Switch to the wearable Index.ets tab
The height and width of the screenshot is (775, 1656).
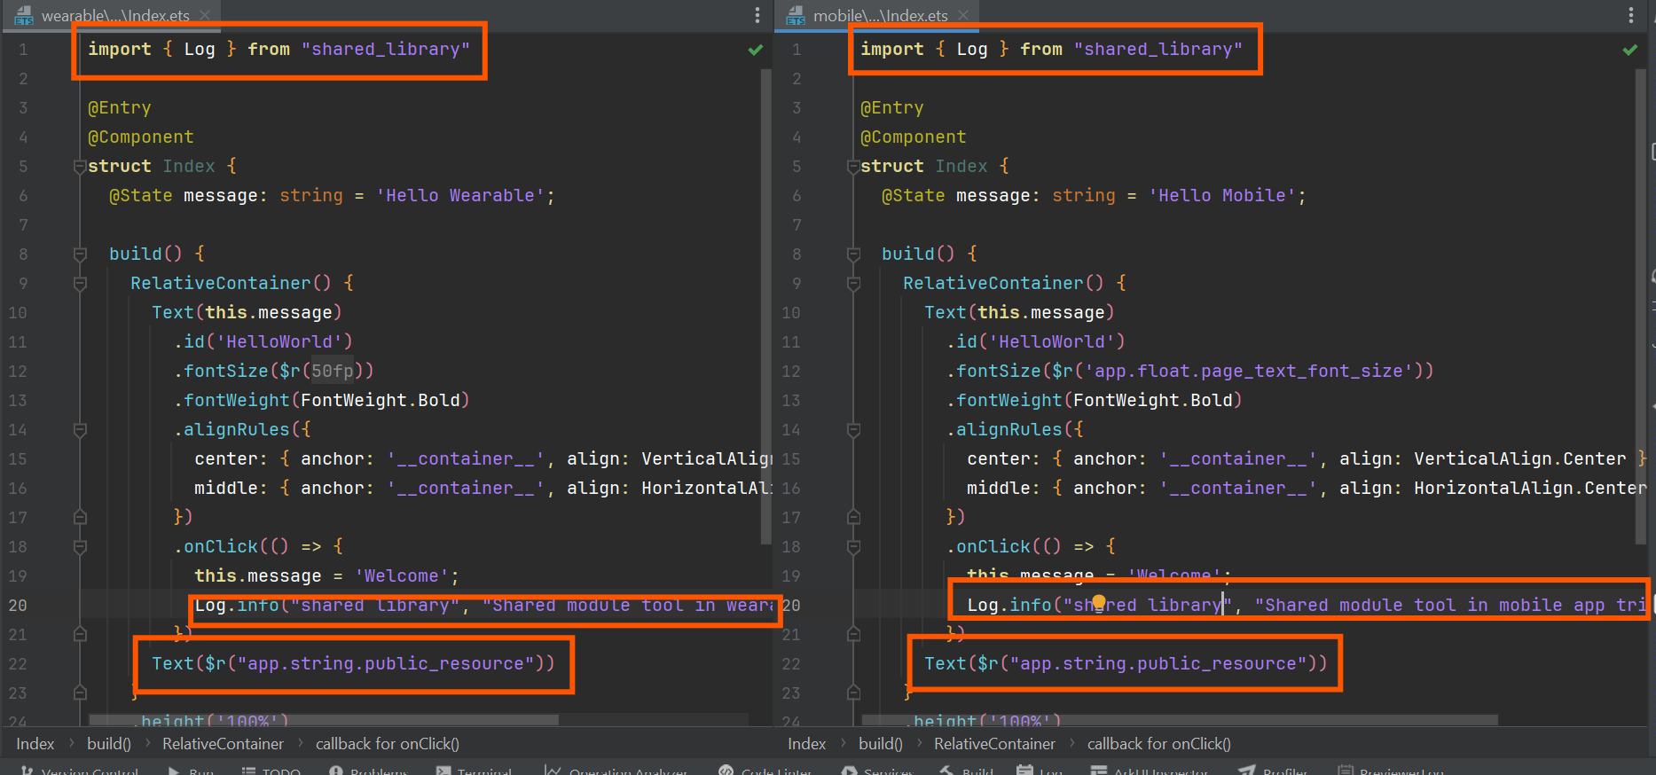coord(115,16)
